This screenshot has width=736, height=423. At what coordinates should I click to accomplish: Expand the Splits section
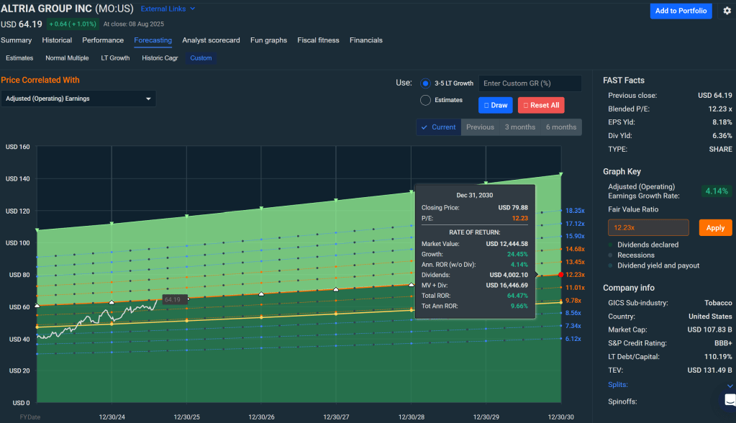[730, 386]
